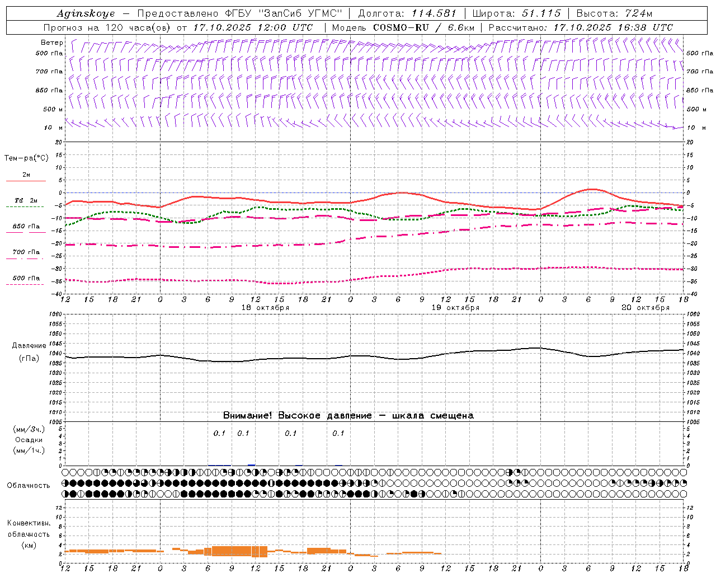Click the (мм/3ч.) precipitation unit label

(x=29, y=429)
